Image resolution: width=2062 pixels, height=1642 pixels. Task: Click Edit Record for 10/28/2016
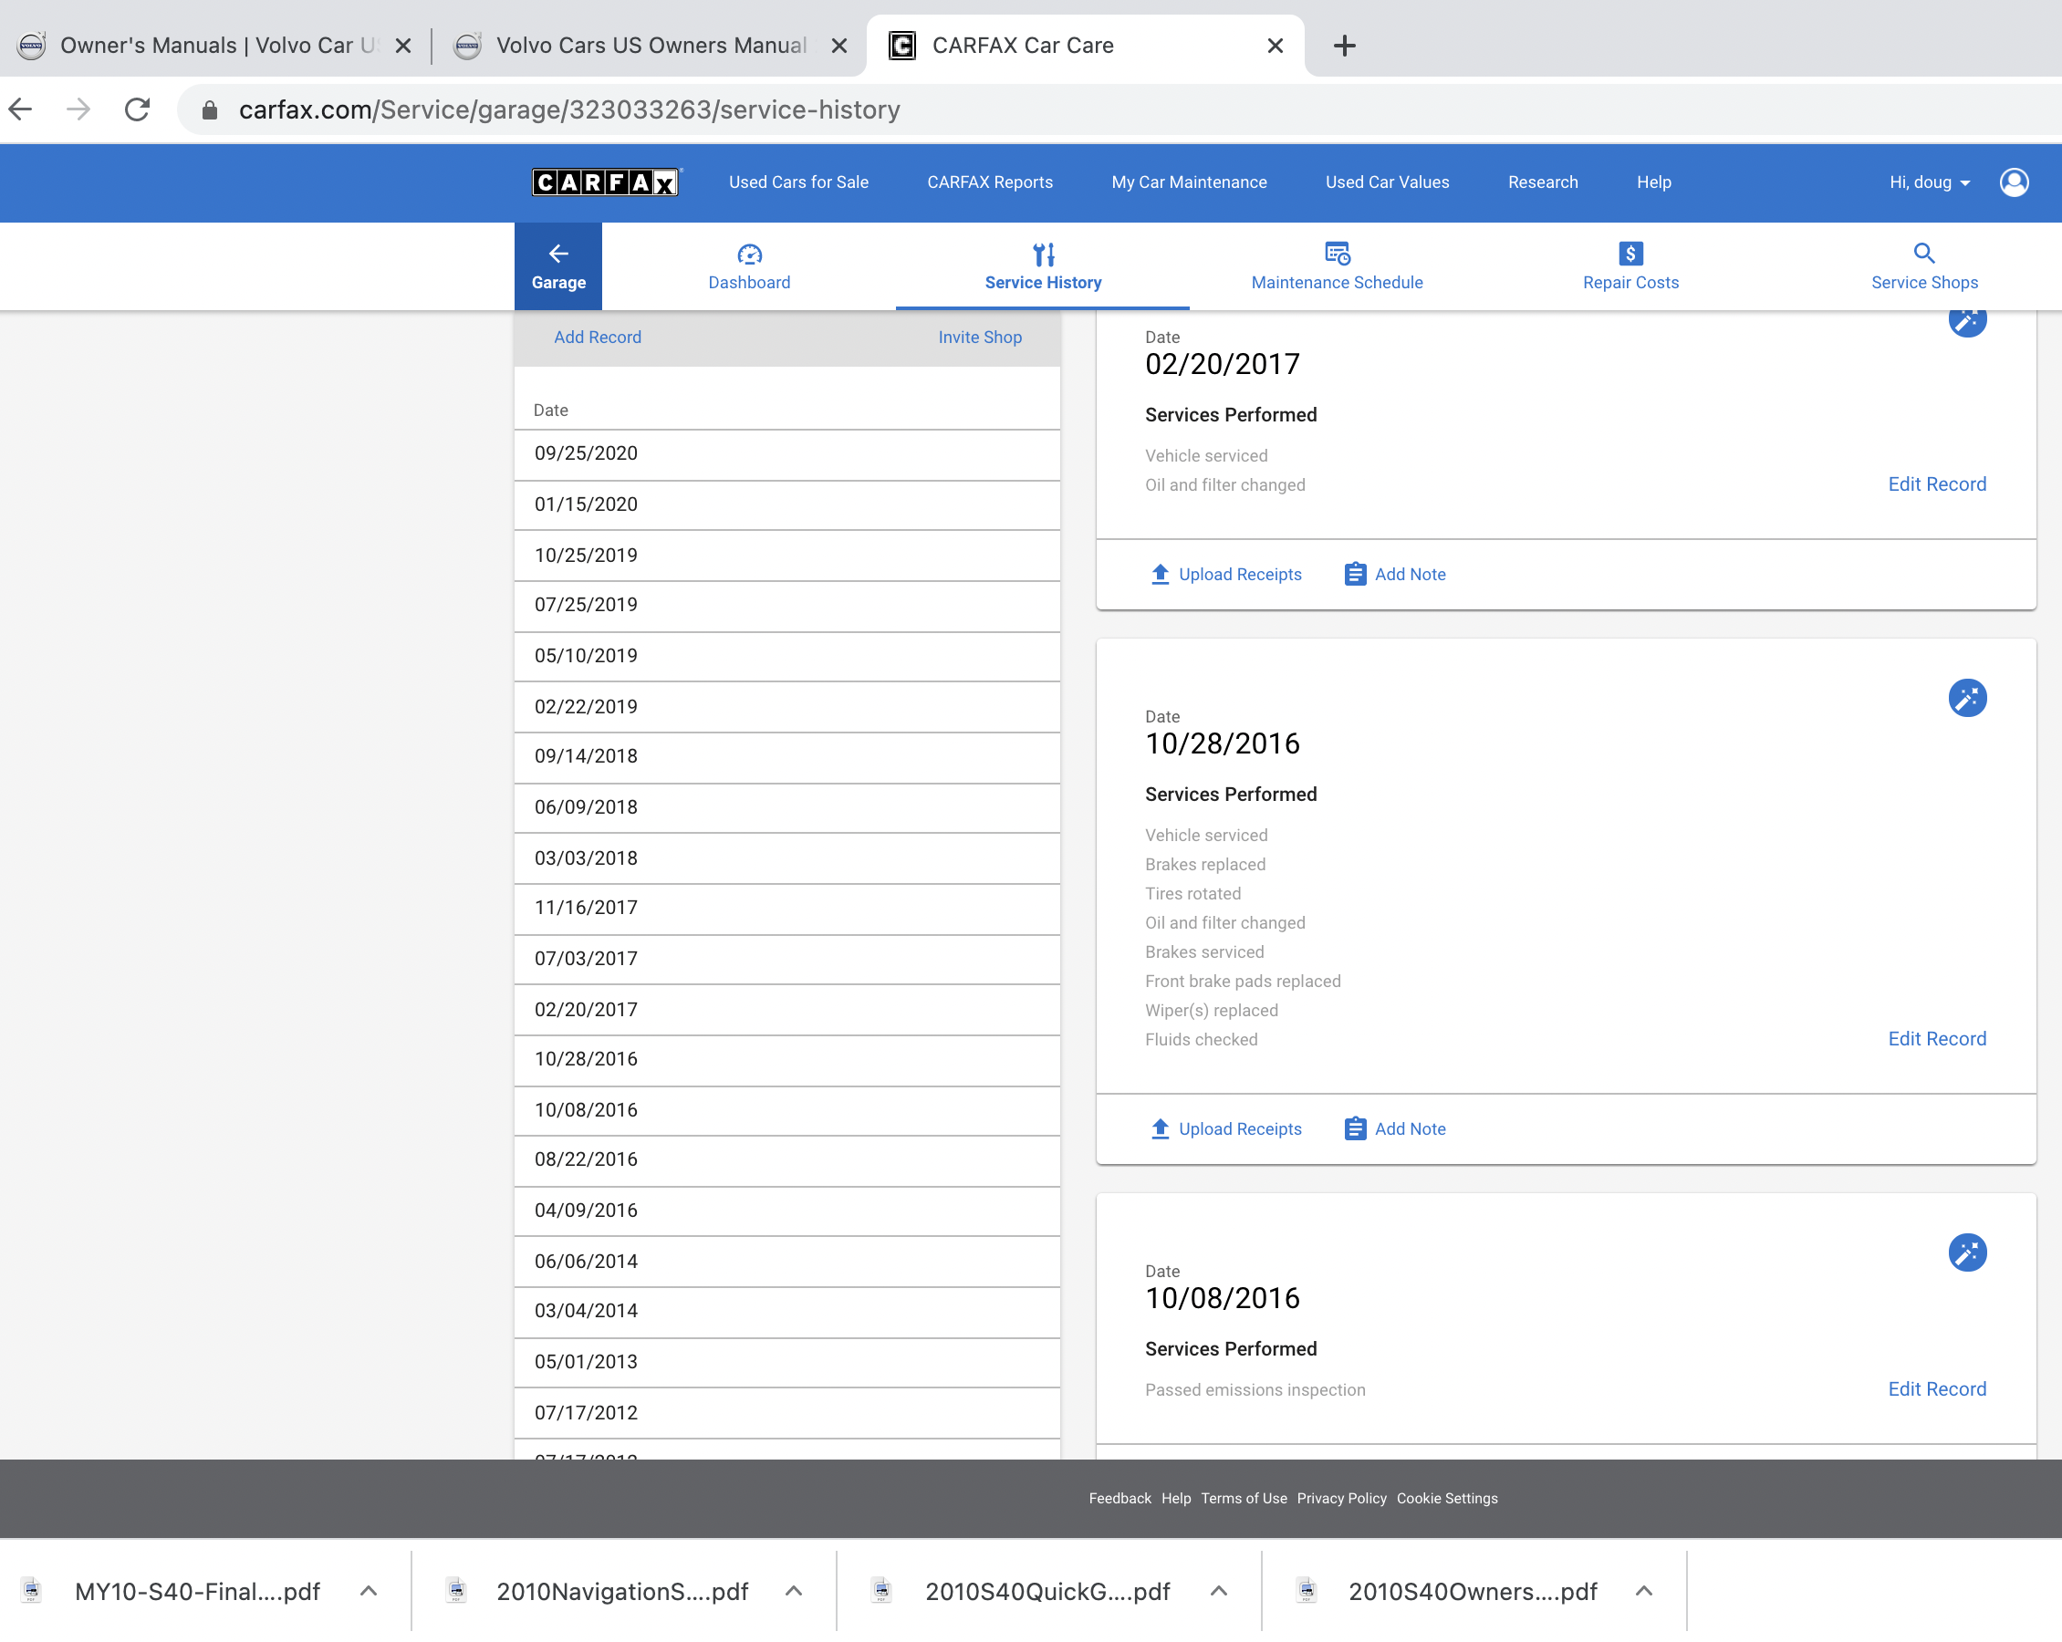(1937, 1038)
